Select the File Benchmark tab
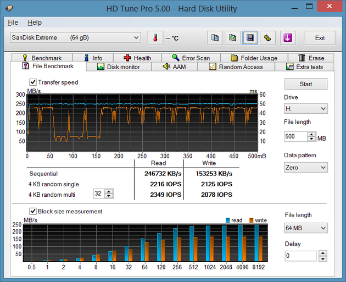This screenshot has width=346, height=282. pos(48,66)
